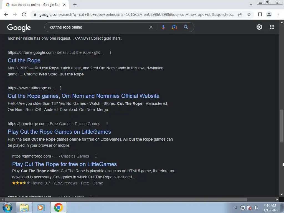Show hidden system tray icons

coord(236,208)
